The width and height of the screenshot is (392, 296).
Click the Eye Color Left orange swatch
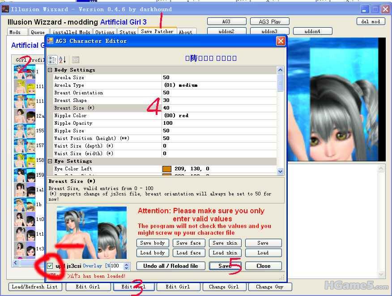click(166, 169)
